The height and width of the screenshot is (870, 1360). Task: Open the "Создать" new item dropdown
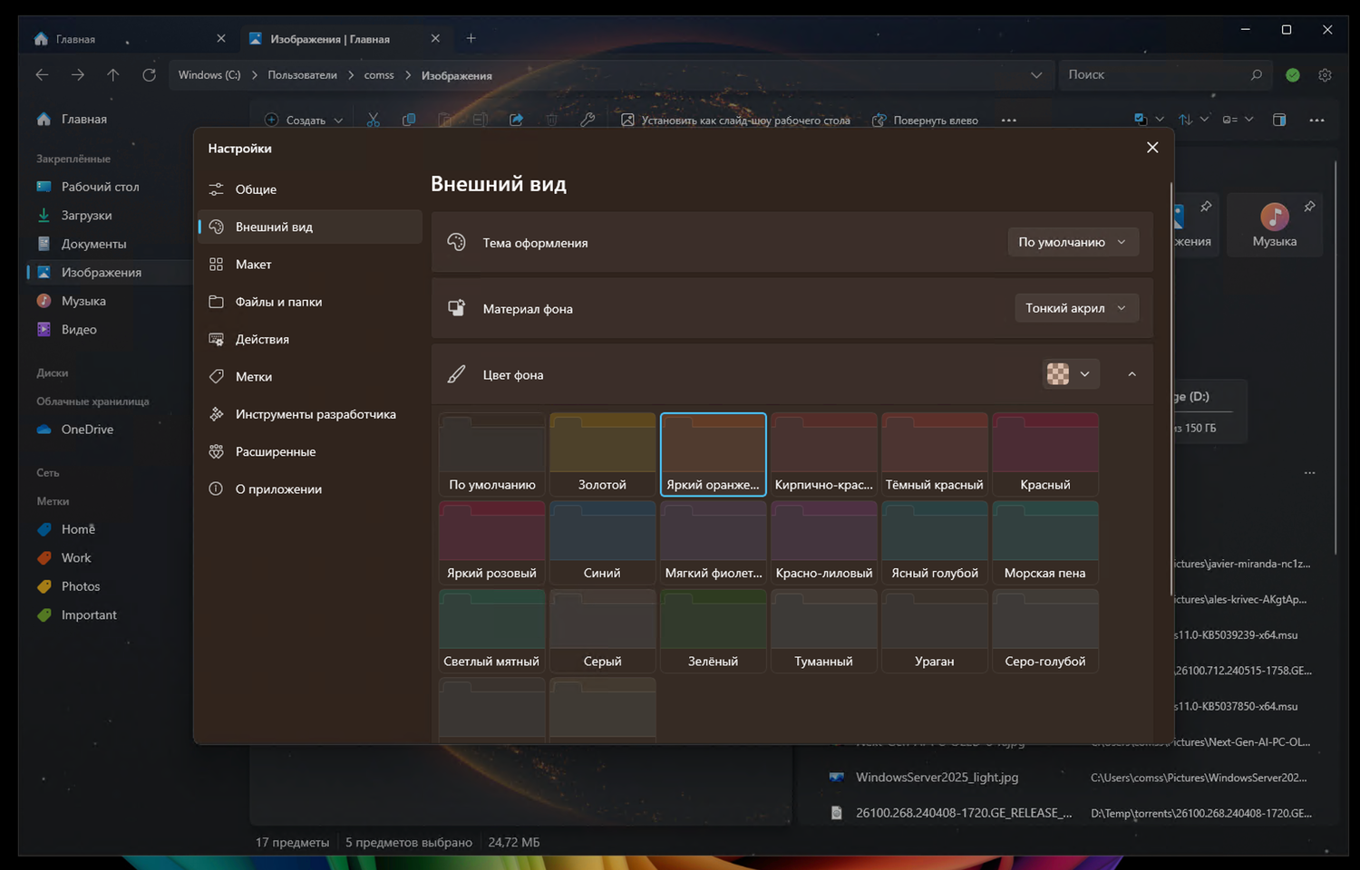304,120
